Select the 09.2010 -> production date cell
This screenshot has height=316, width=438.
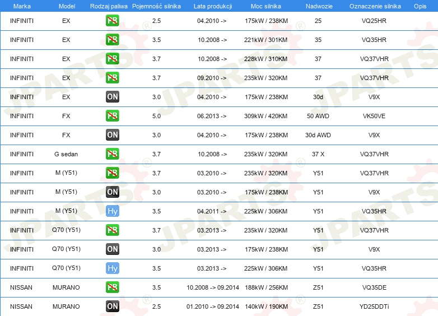(x=212, y=78)
